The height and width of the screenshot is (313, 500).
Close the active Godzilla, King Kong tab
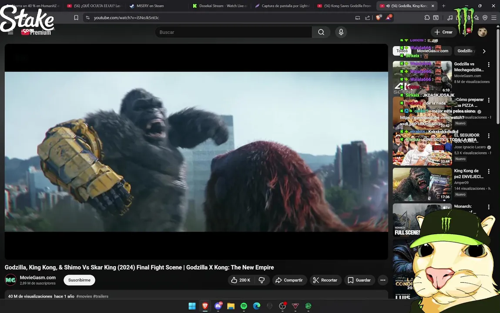click(433, 6)
